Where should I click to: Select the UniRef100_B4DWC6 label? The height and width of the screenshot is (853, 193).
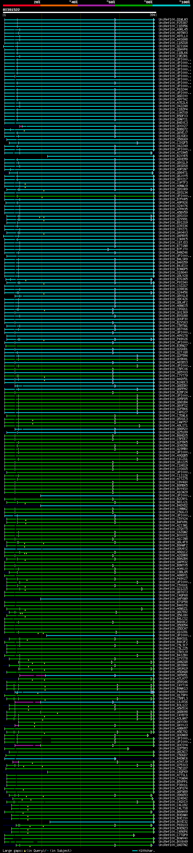point(173,758)
